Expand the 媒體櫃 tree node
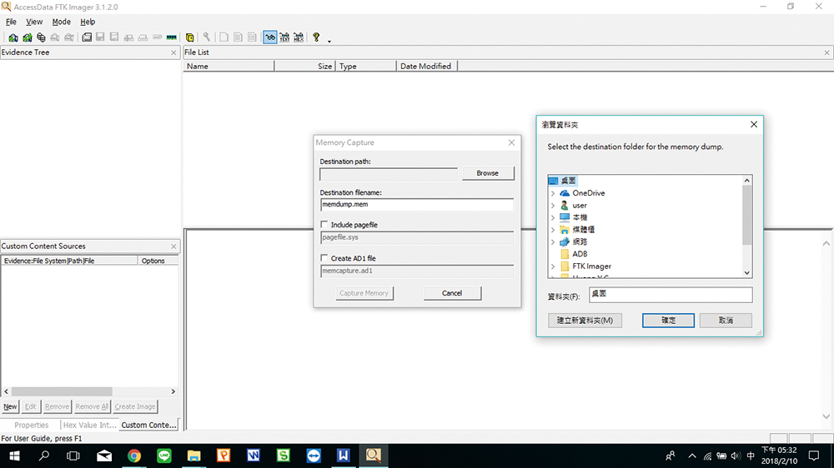Viewport: 834px width, 468px height. pyautogui.click(x=553, y=230)
